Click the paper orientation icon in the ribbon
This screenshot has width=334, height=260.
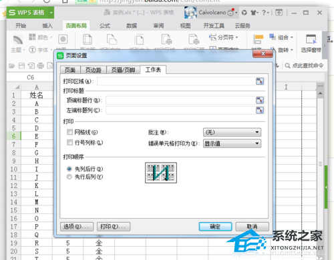tap(112, 39)
